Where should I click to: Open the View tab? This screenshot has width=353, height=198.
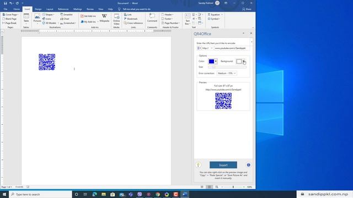click(x=100, y=9)
